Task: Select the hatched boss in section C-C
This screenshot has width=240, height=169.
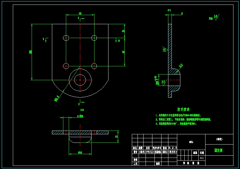Action: point(174,80)
